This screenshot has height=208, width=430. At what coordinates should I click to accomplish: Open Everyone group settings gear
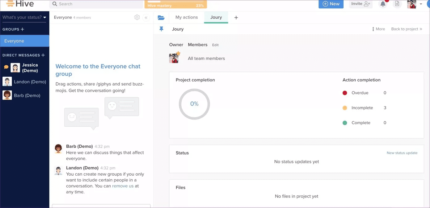pyautogui.click(x=137, y=17)
